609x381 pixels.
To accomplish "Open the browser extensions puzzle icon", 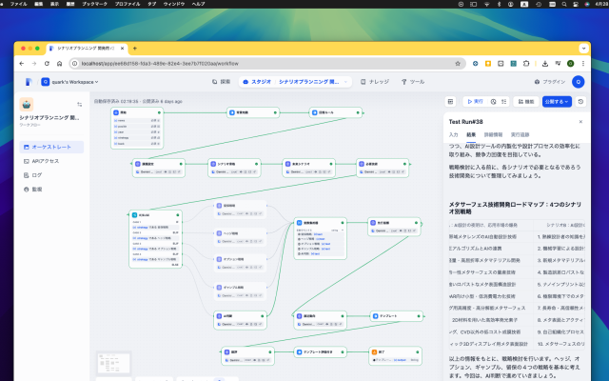I will (526, 64).
